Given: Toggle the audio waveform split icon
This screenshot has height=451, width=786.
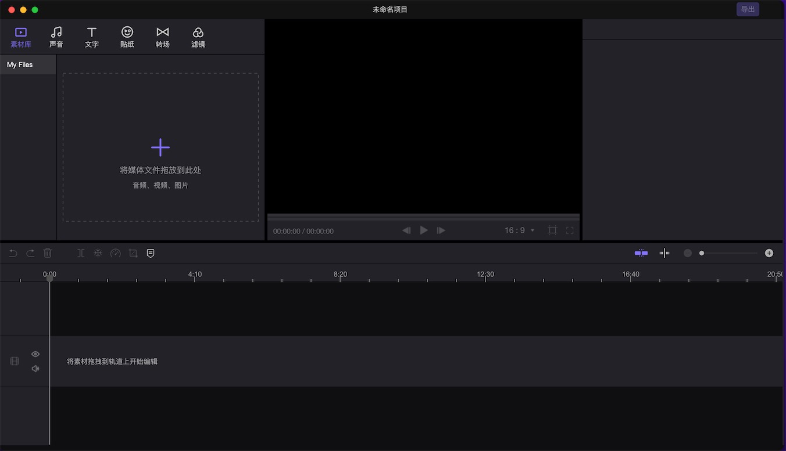Looking at the screenshot, I should (664, 253).
